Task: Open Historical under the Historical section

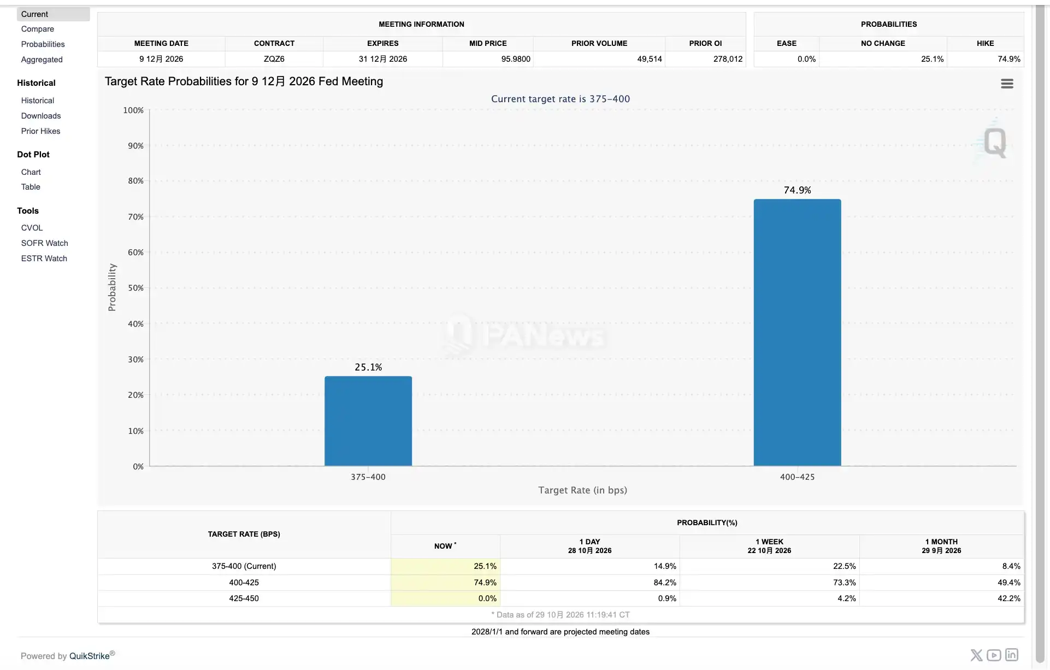Action: pos(38,101)
